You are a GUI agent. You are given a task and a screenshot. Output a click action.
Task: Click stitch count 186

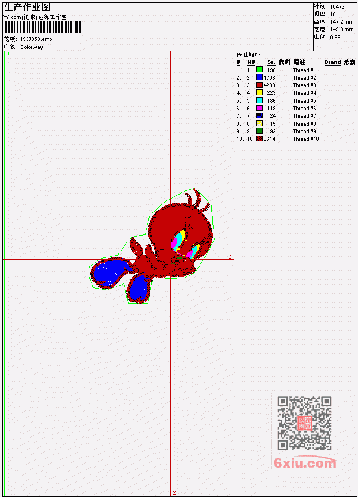(271, 101)
